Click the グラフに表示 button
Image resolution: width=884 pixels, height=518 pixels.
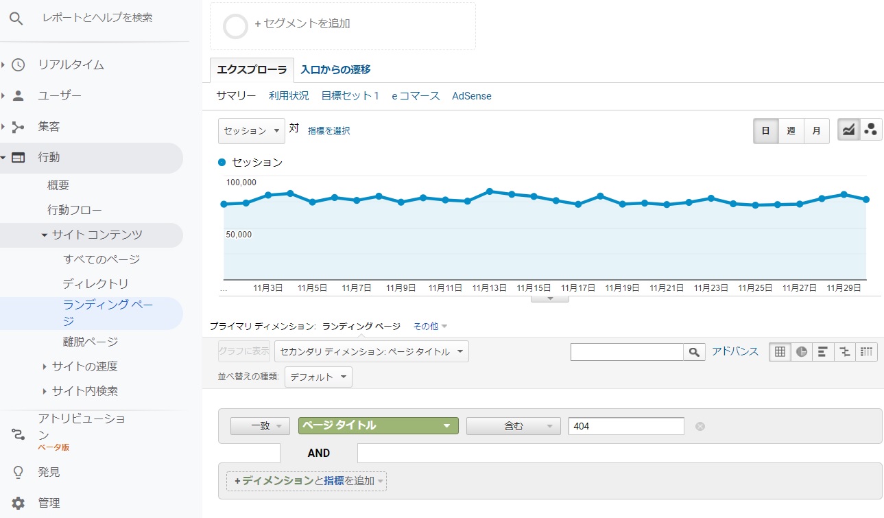244,351
